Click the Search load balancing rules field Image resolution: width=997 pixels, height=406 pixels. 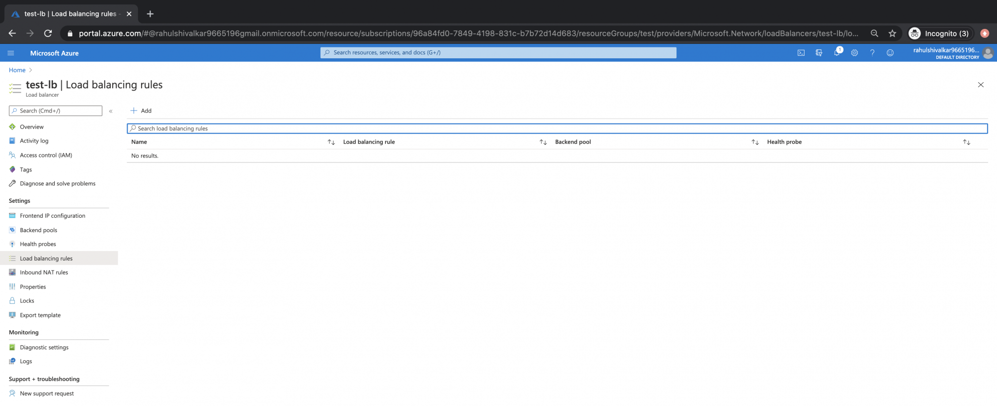(x=557, y=129)
